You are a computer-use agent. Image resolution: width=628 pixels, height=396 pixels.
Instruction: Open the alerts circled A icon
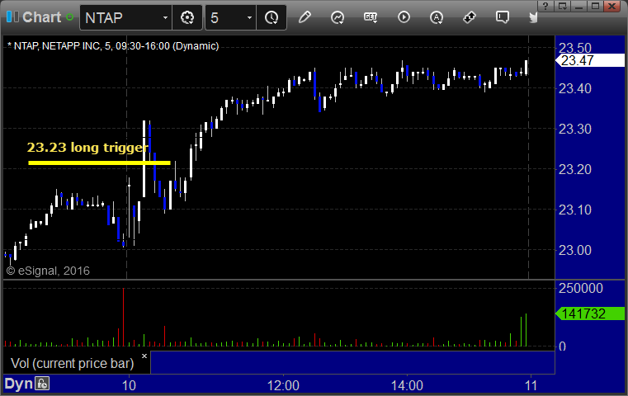pyautogui.click(x=437, y=17)
